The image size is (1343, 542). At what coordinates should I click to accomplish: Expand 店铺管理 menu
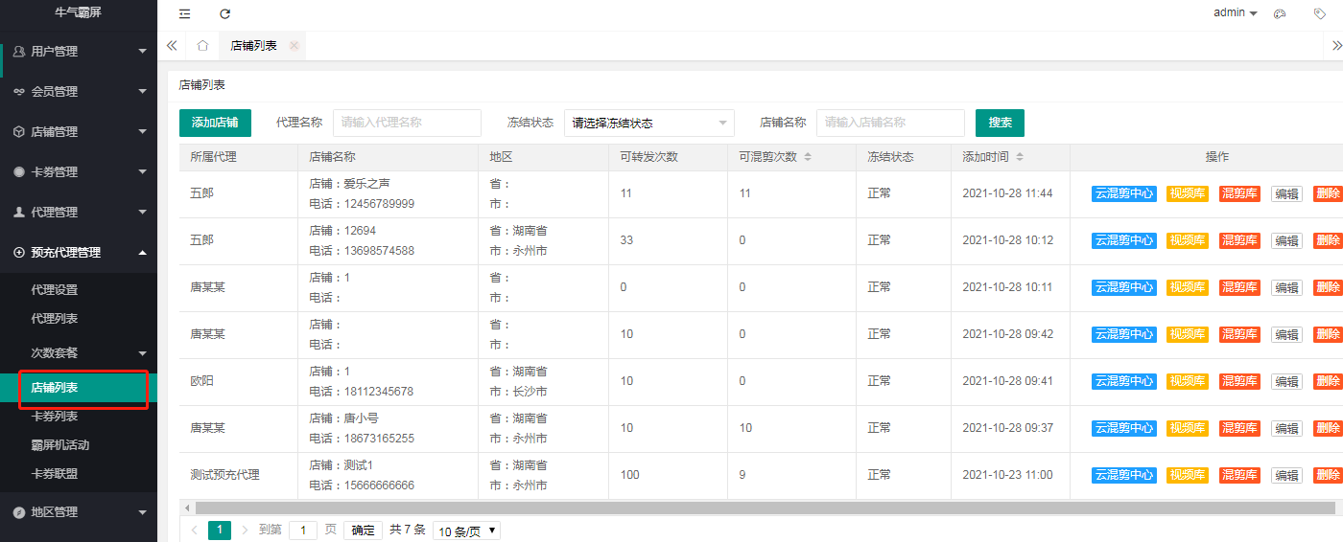pyautogui.click(x=79, y=131)
